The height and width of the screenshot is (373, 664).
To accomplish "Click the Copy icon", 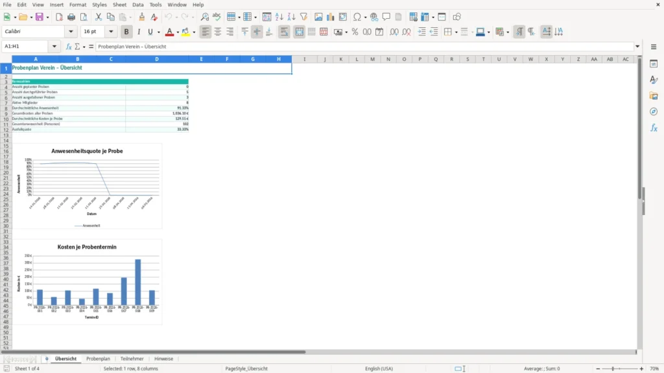I will (x=110, y=17).
